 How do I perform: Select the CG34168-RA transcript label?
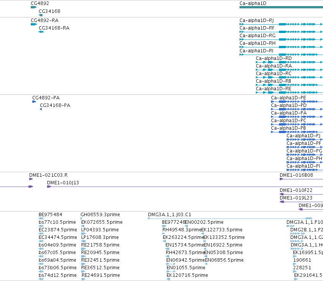pyautogui.click(x=54, y=28)
